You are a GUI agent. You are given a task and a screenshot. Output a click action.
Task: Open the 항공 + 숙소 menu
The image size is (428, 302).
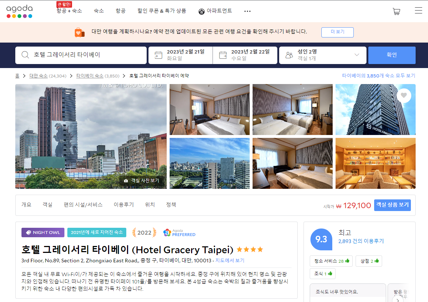tap(69, 11)
